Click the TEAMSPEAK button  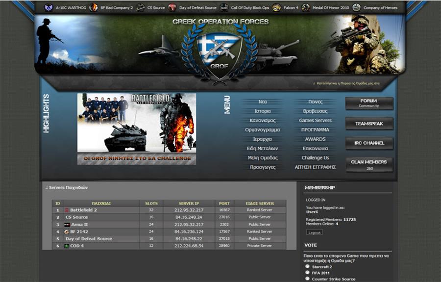click(369, 124)
